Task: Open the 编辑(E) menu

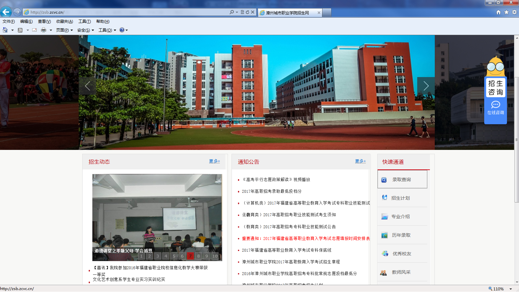Action: [x=26, y=21]
